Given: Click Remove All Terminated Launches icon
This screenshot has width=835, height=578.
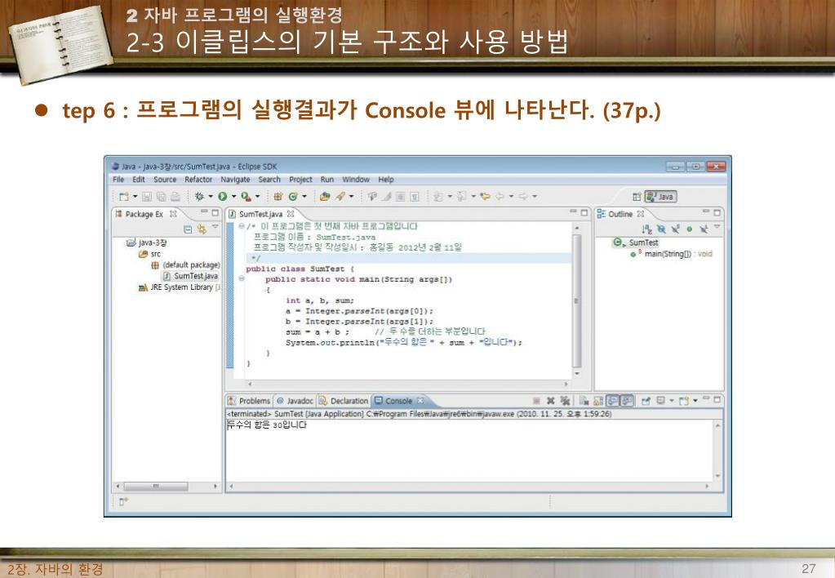Looking at the screenshot, I should (565, 401).
